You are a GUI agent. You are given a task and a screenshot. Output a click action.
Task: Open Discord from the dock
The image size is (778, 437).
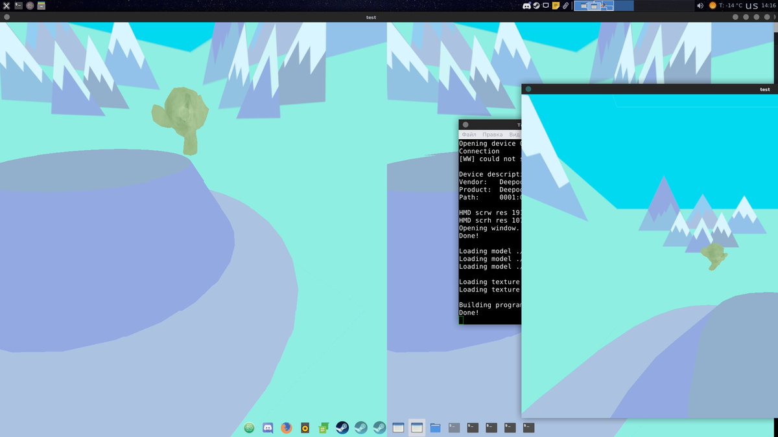[268, 427]
